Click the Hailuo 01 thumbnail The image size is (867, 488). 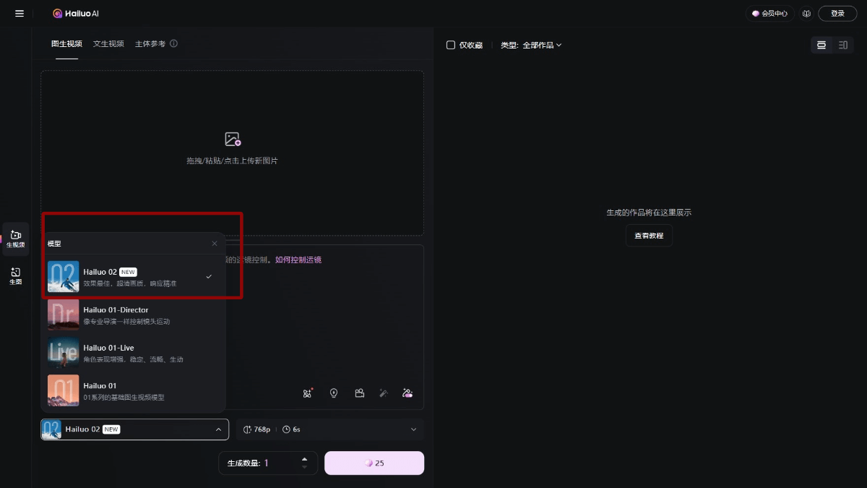pyautogui.click(x=64, y=391)
